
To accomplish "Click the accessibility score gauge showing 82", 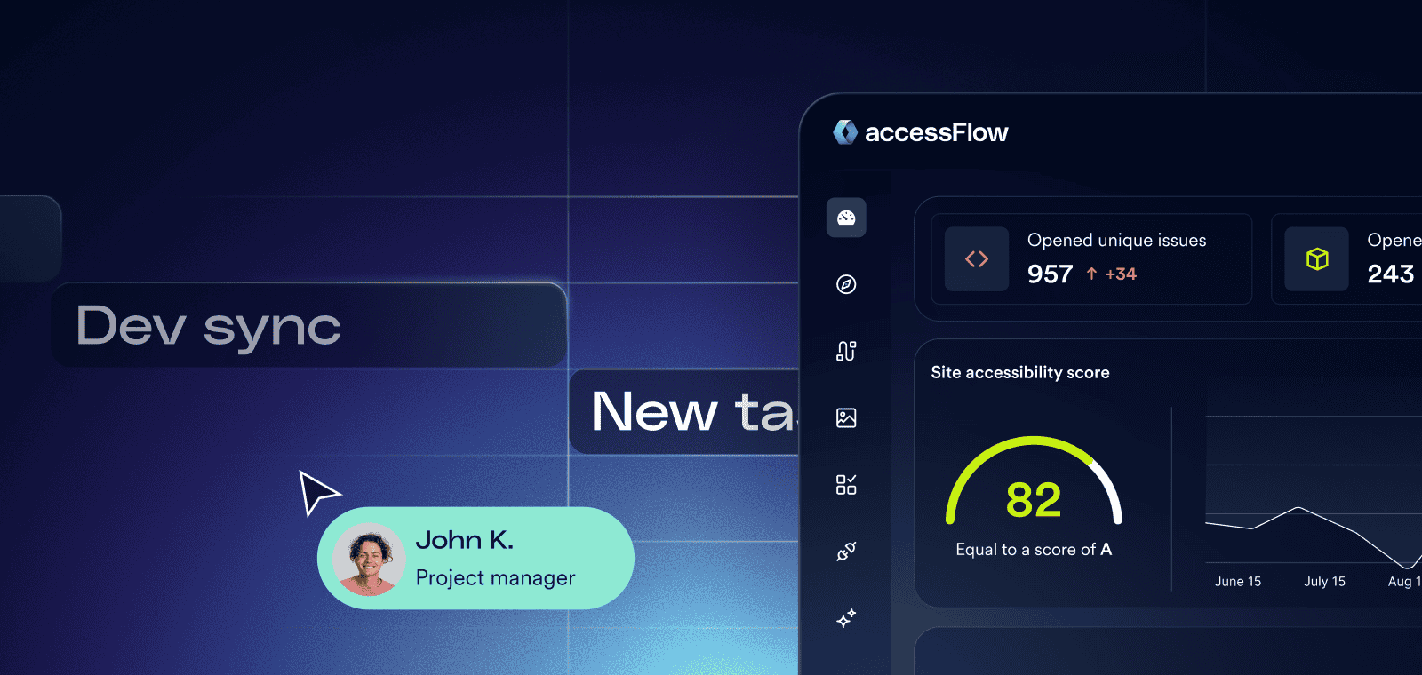I will tap(1034, 497).
